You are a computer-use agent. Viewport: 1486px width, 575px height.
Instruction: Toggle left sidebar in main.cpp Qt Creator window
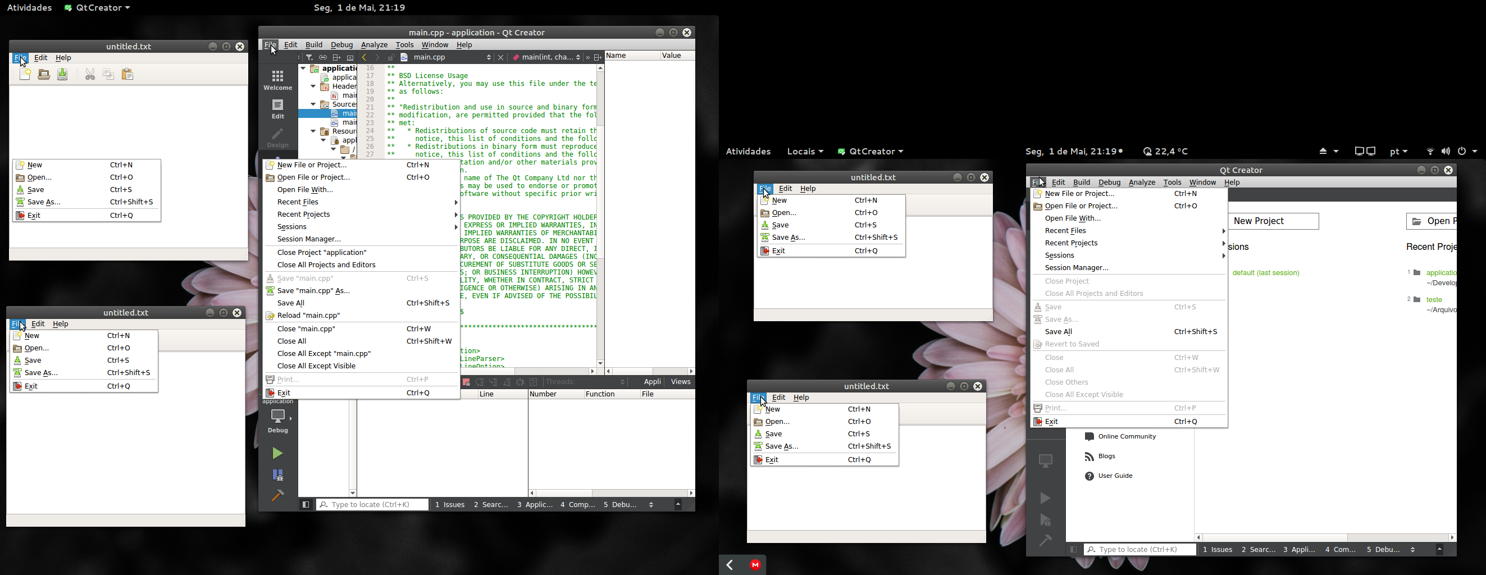tap(306, 505)
